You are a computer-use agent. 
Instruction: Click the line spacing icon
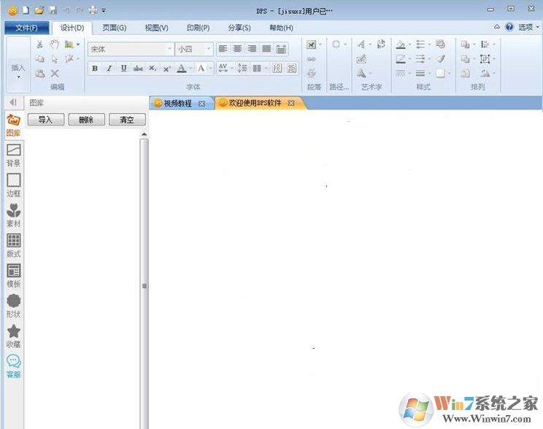tap(242, 68)
